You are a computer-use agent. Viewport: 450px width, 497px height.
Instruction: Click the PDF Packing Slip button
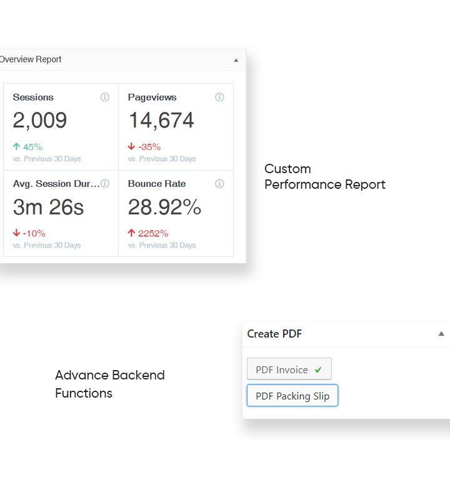pyautogui.click(x=292, y=396)
